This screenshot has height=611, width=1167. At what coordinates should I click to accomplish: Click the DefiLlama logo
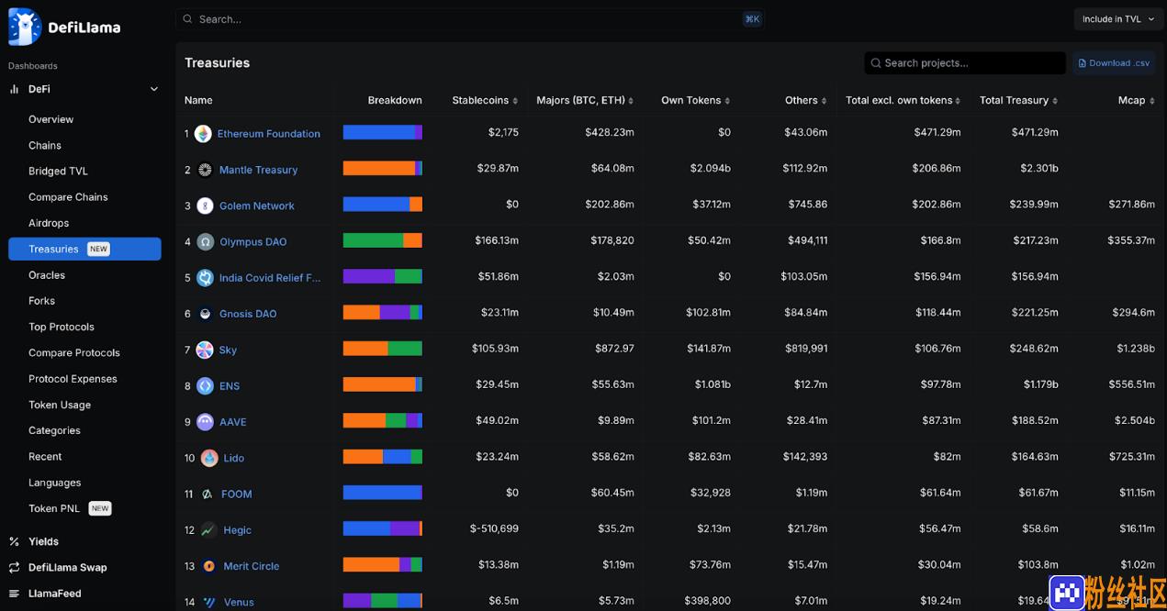click(x=64, y=27)
